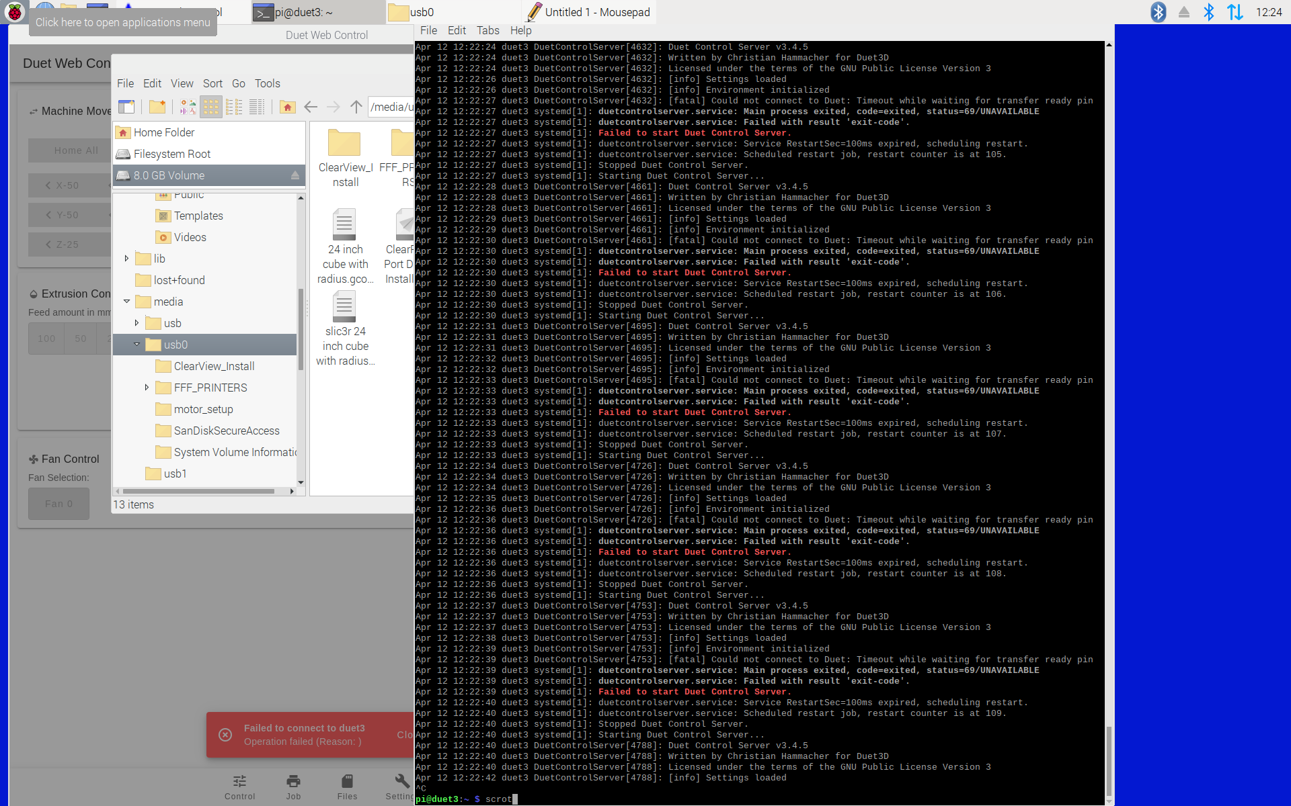Select 100 feed amount button
This screenshot has height=806, width=1291.
(x=46, y=339)
